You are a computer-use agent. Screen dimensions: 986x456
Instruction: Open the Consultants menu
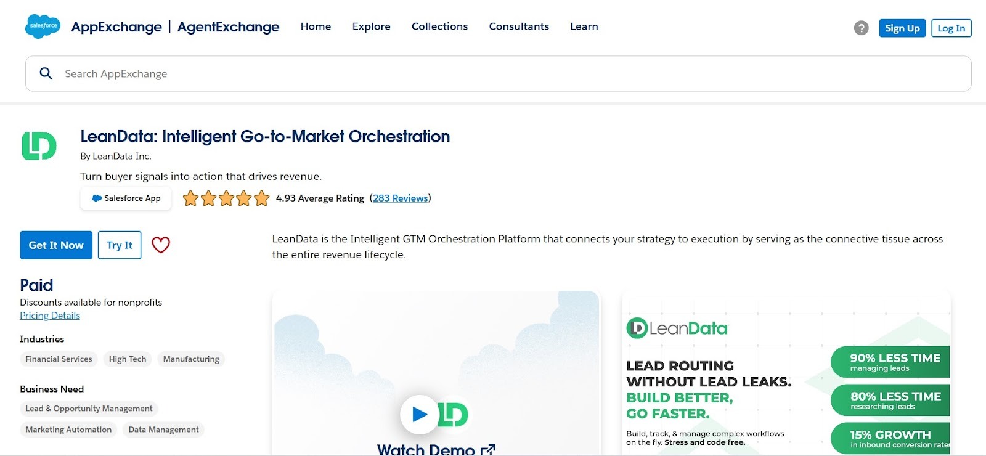click(x=519, y=26)
